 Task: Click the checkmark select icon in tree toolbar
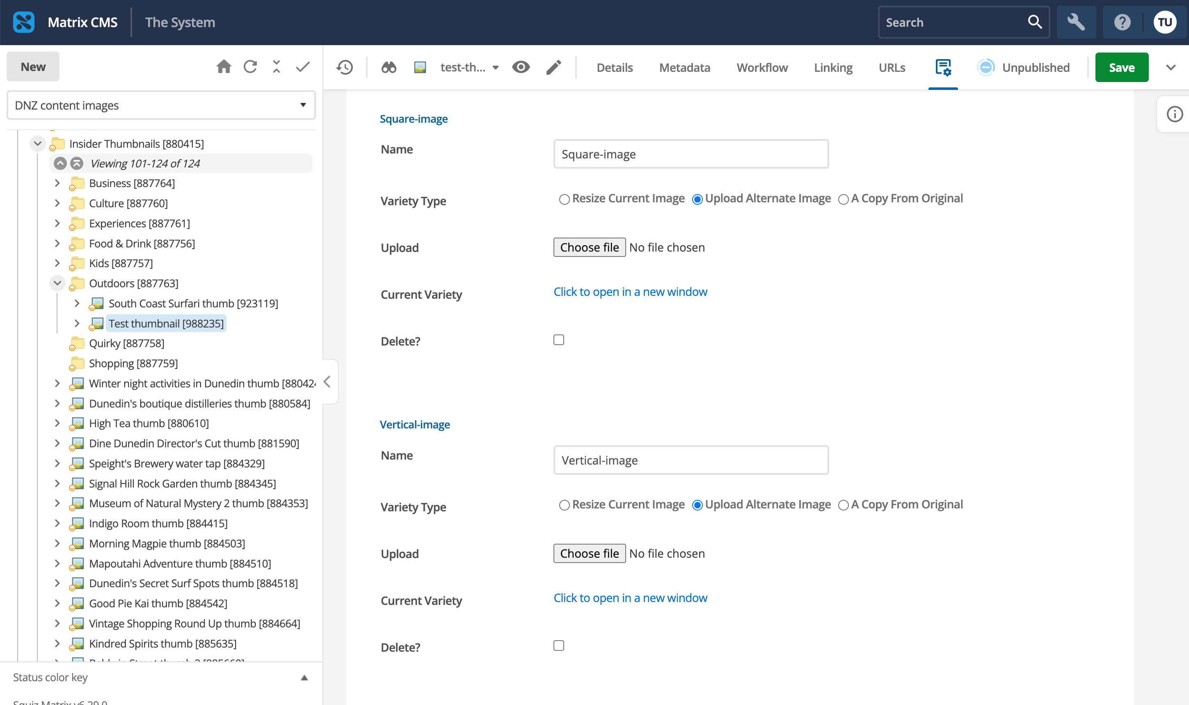coord(303,66)
